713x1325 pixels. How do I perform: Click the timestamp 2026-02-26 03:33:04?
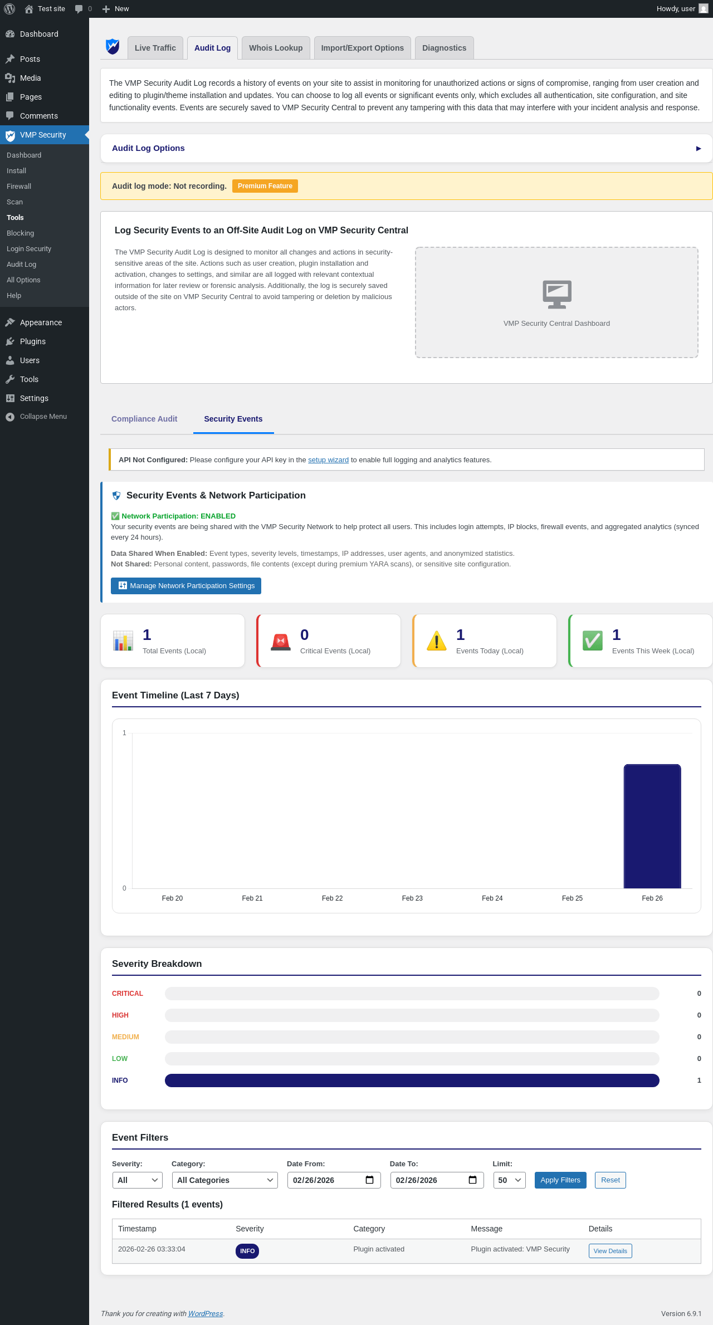[152, 1249]
